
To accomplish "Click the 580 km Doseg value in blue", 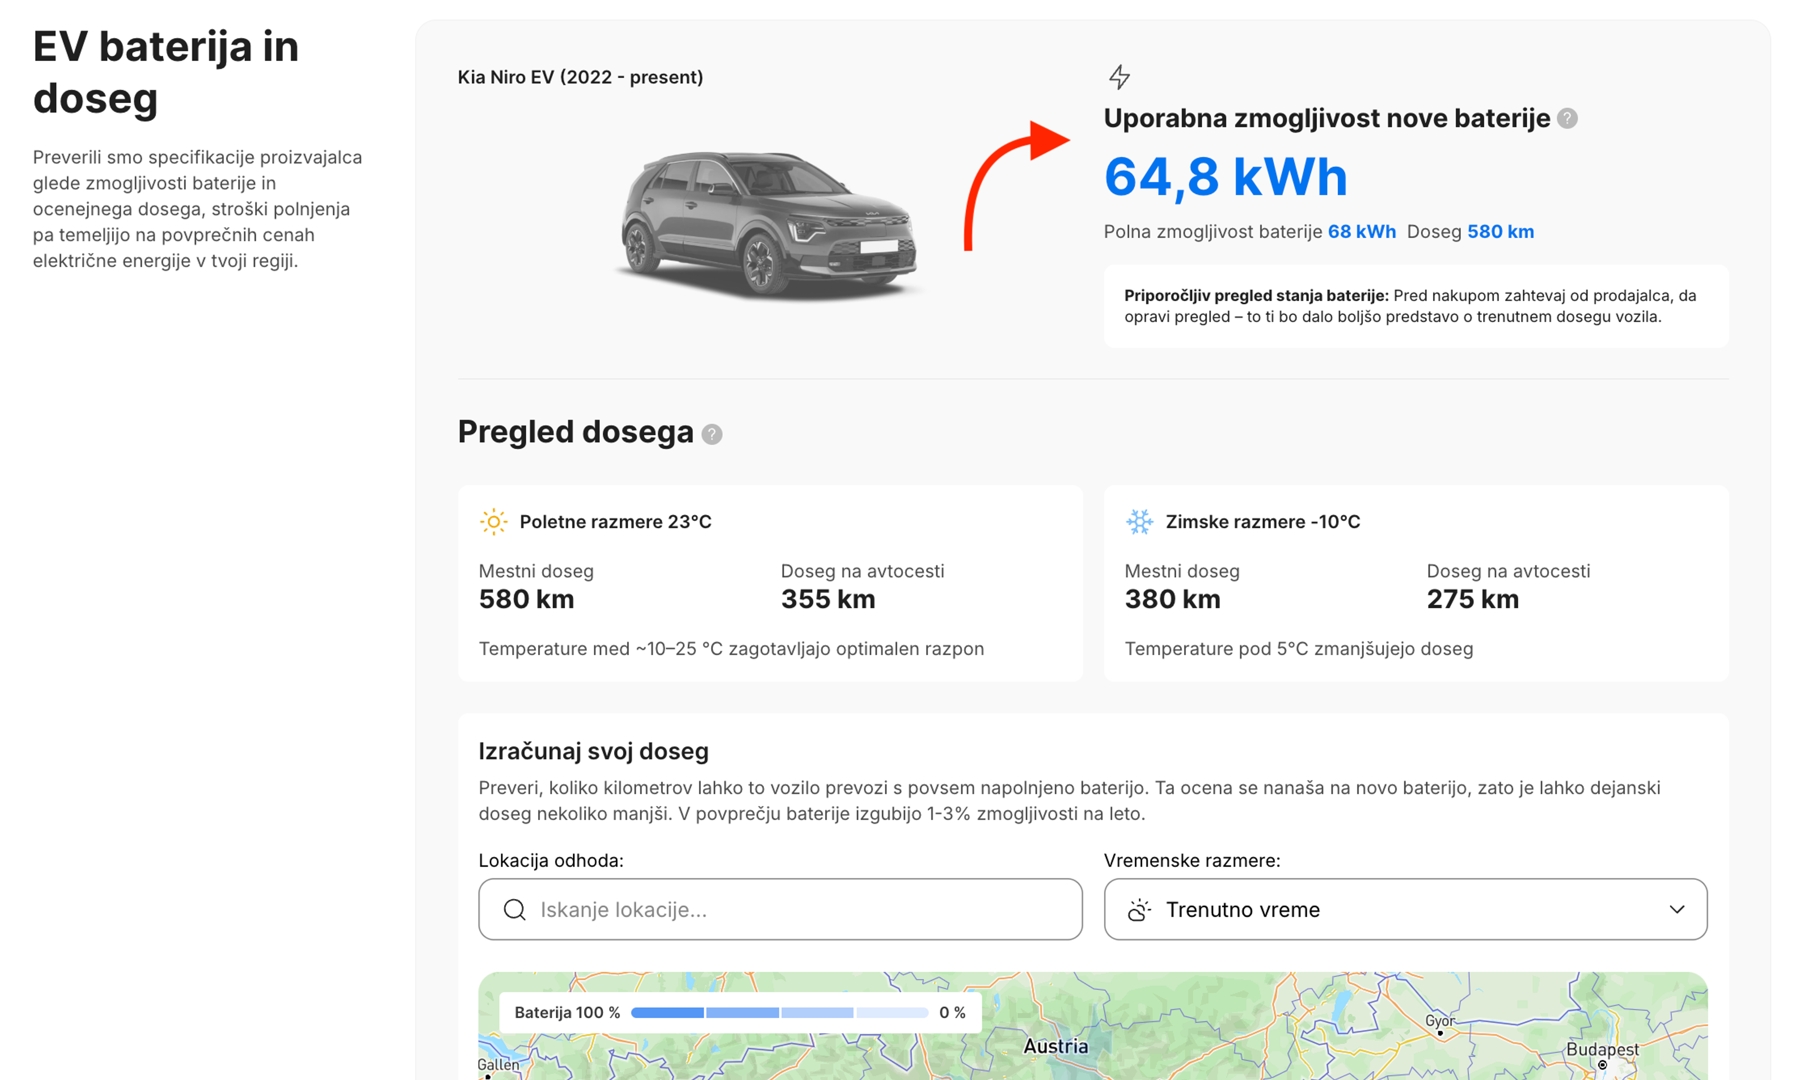I will click(x=1500, y=232).
